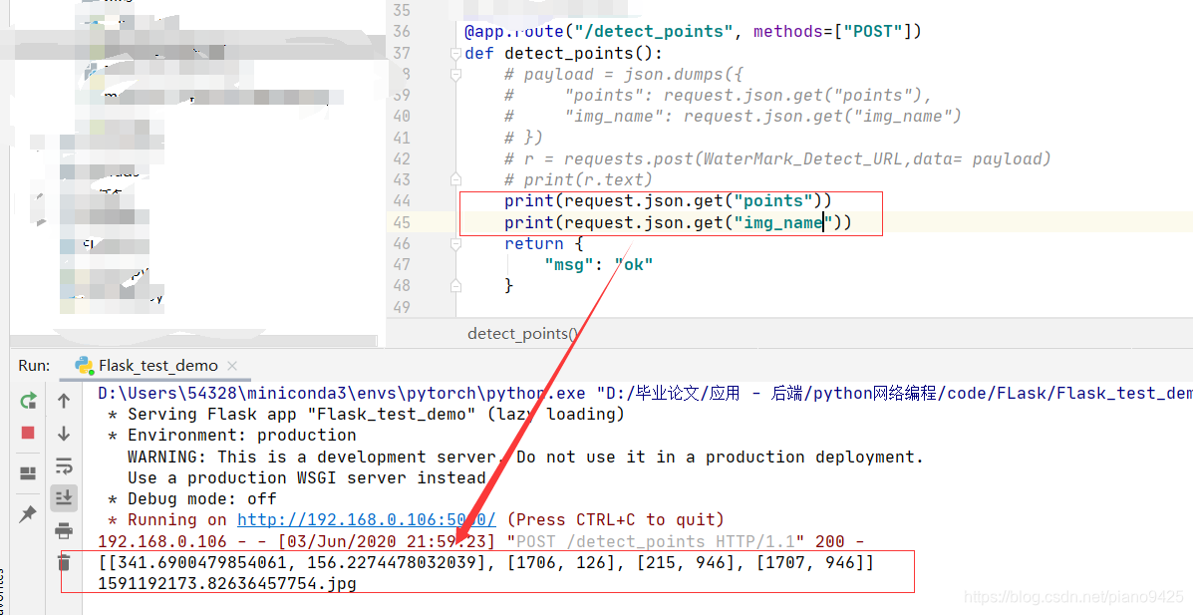Open the http://192.168.0.106:5000/ link
Viewport: 1193px width, 615px height.
click(367, 520)
